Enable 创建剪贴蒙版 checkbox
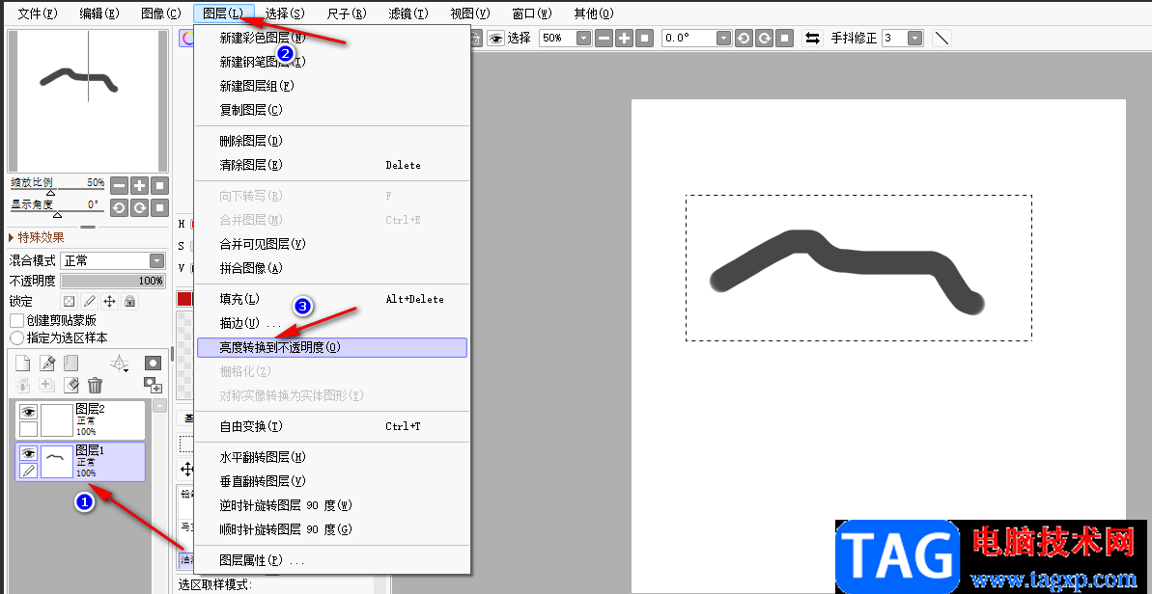The image size is (1152, 594). point(16,320)
